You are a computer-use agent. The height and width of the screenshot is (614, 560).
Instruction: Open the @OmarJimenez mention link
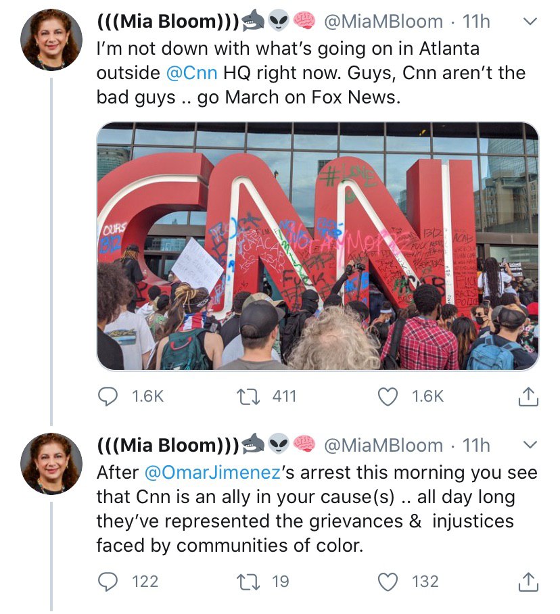pos(212,473)
